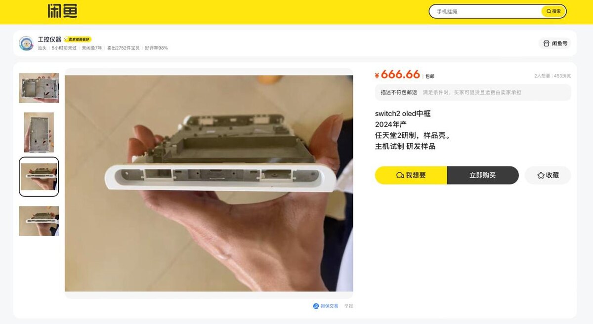Screen dimensions: 593x324
Task: Click the chat bubble icon in 我想要
Action: point(400,175)
